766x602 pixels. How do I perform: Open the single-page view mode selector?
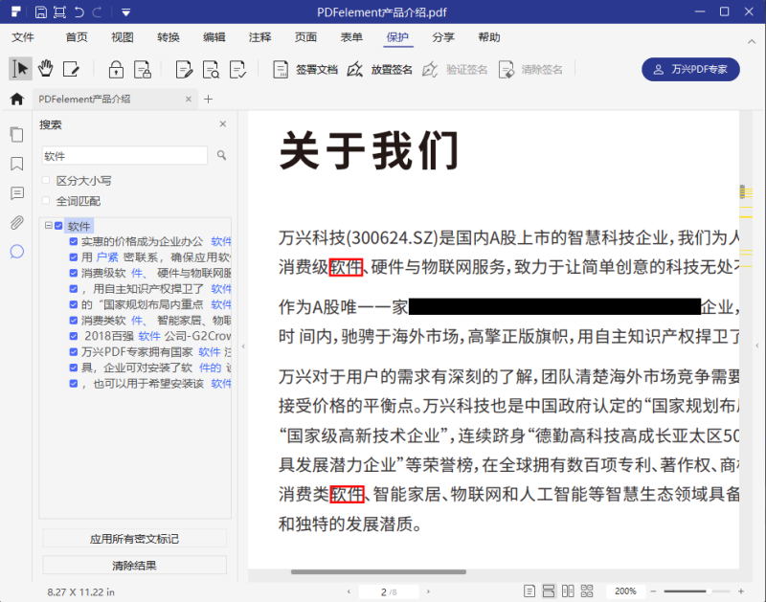pyautogui.click(x=529, y=591)
